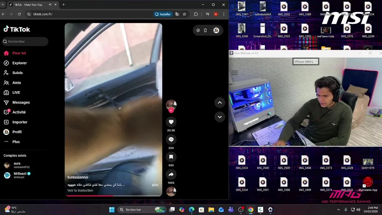This screenshot has width=382, height=215.
Task: Open the MyInstants App desktop shortcut
Action: (368, 184)
